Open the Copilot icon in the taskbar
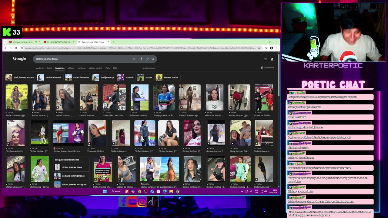This screenshot has height=218, width=388. (x=133, y=191)
